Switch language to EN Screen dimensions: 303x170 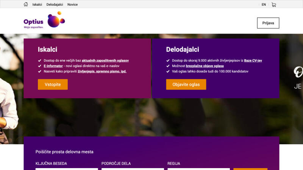click(264, 5)
